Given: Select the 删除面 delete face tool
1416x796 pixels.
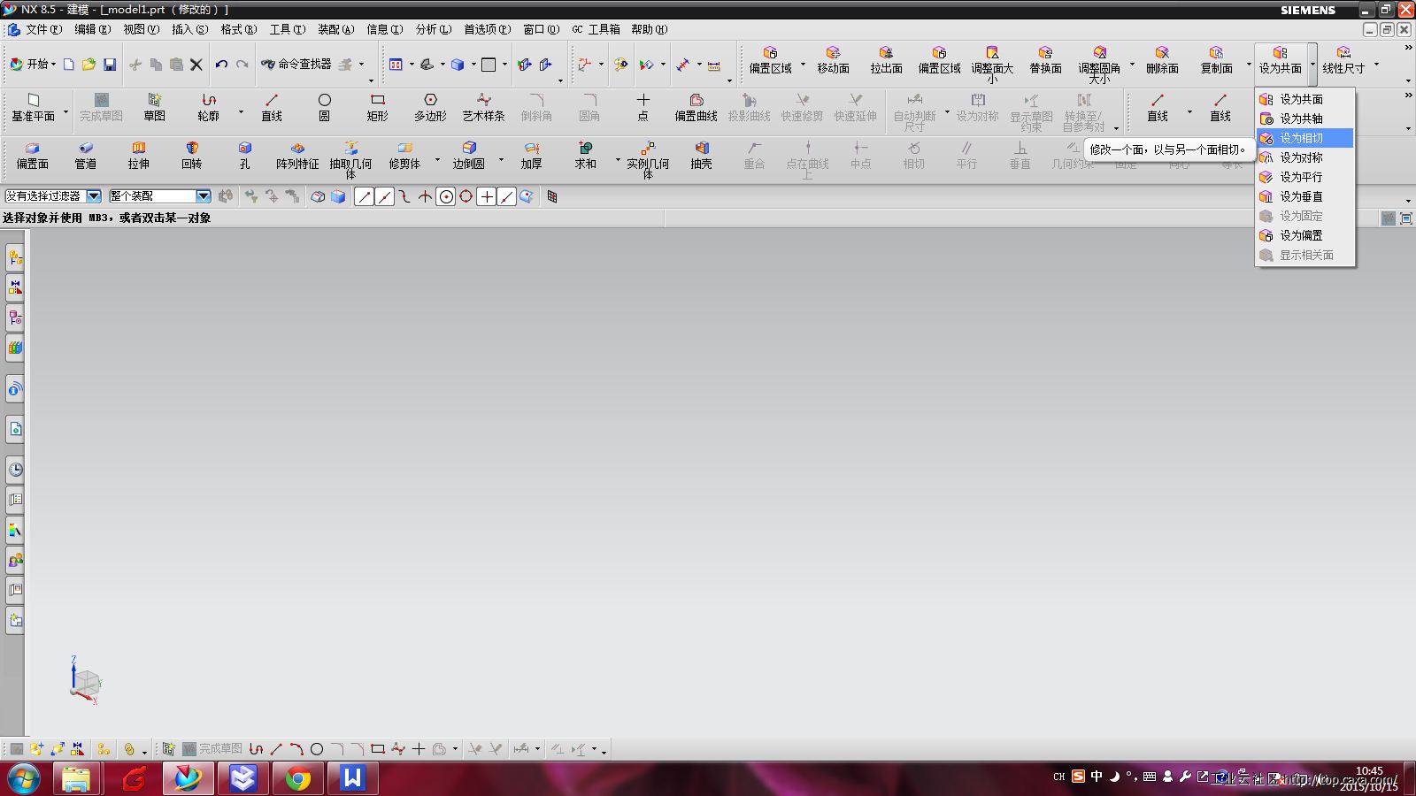Looking at the screenshot, I should 1162,60.
